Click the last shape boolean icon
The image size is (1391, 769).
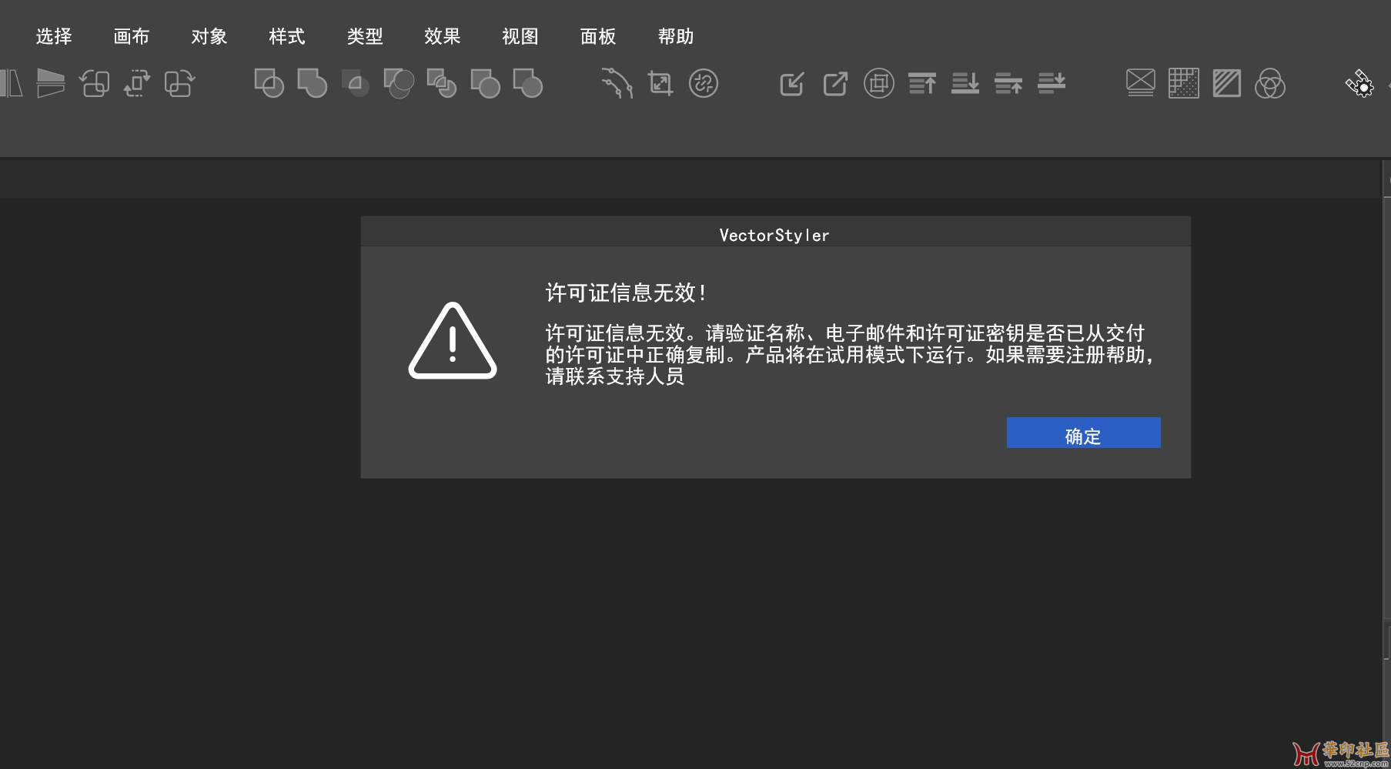tap(528, 83)
